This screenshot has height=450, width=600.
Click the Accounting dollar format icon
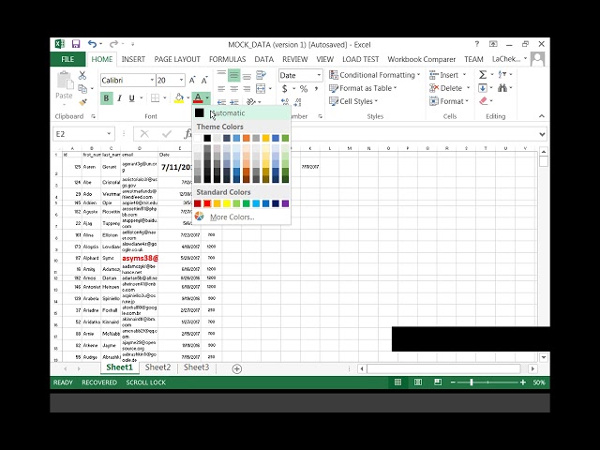285,89
